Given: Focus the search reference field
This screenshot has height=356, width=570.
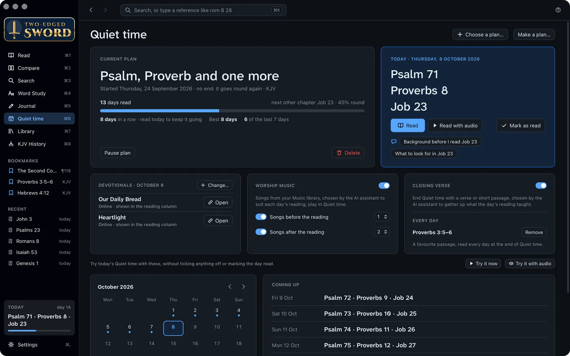Looking at the screenshot, I should (x=203, y=10).
